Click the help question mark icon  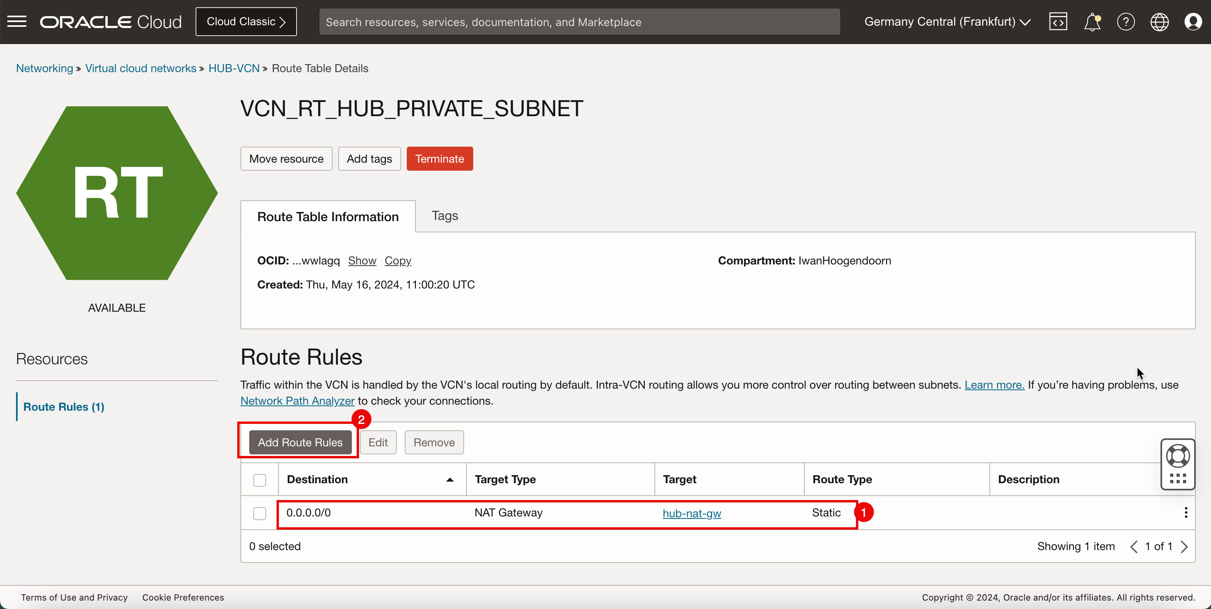(x=1125, y=21)
